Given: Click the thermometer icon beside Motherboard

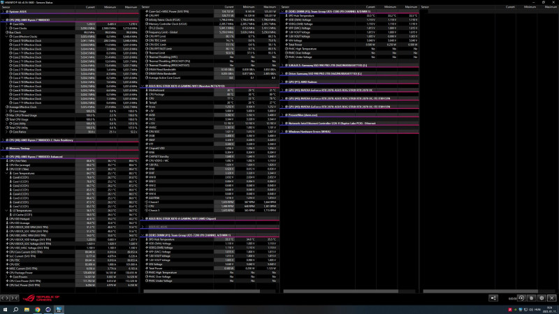Looking at the screenshot, I should 147,90.
